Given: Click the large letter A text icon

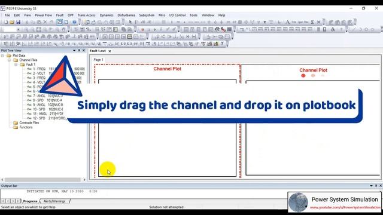Looking at the screenshot, I should tap(287, 22).
